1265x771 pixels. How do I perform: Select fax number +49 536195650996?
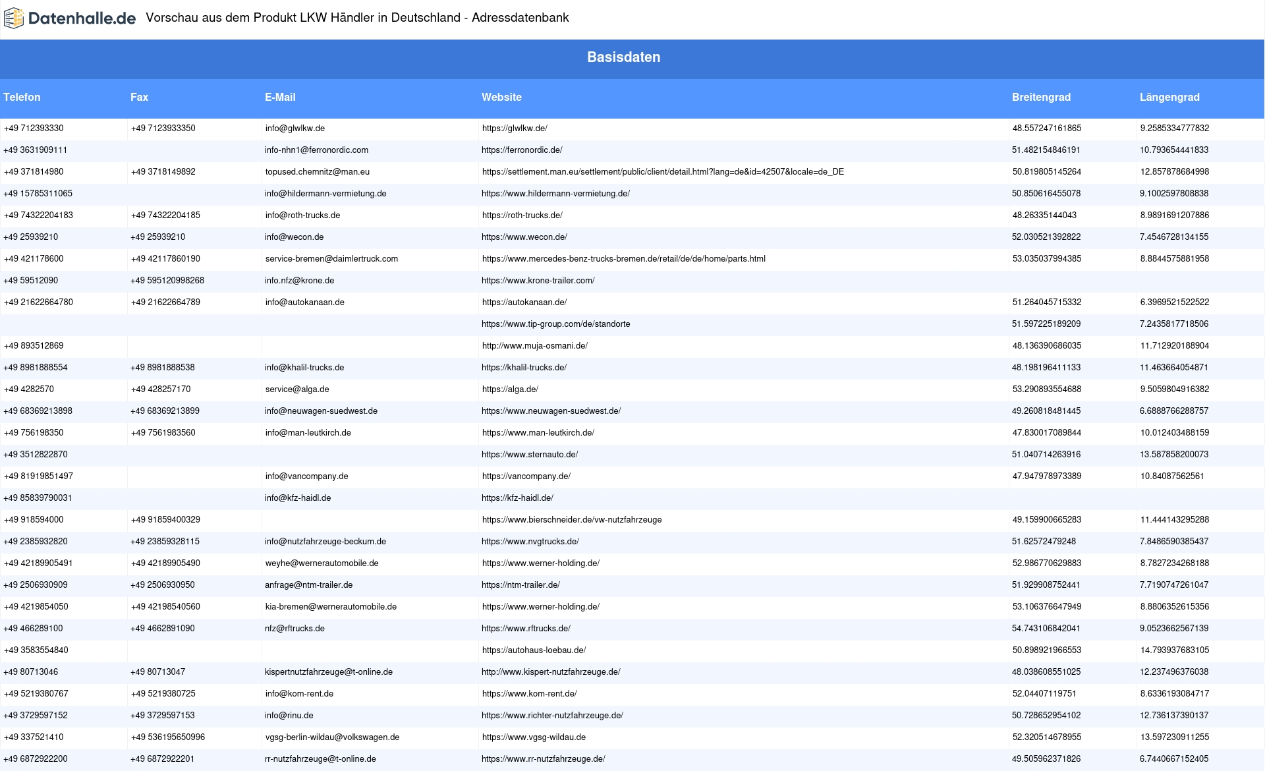tap(167, 737)
